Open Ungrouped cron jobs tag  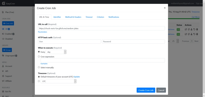10,56
